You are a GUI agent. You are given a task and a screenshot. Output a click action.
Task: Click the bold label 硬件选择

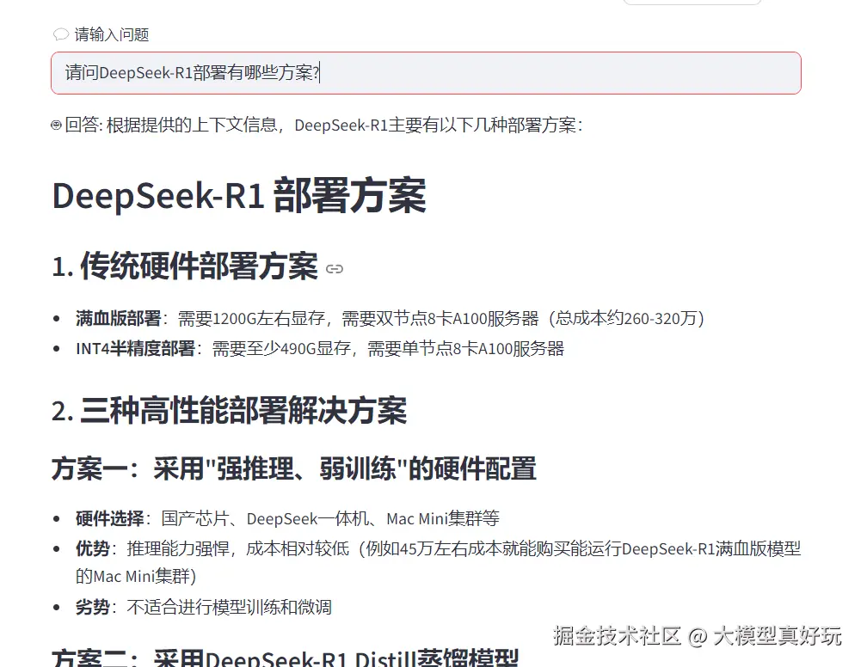click(x=110, y=518)
